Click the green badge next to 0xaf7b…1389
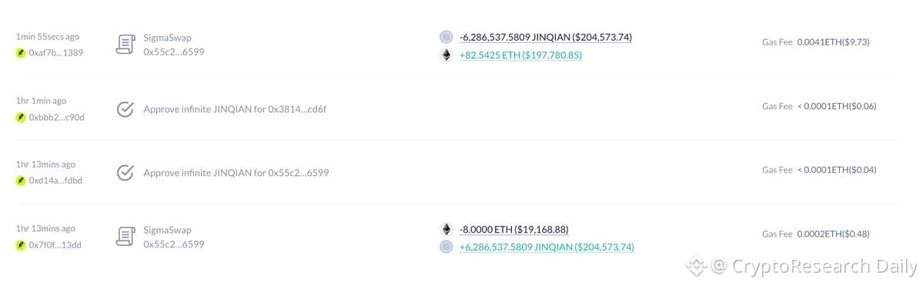The width and height of the screenshot is (923, 285). click(22, 53)
